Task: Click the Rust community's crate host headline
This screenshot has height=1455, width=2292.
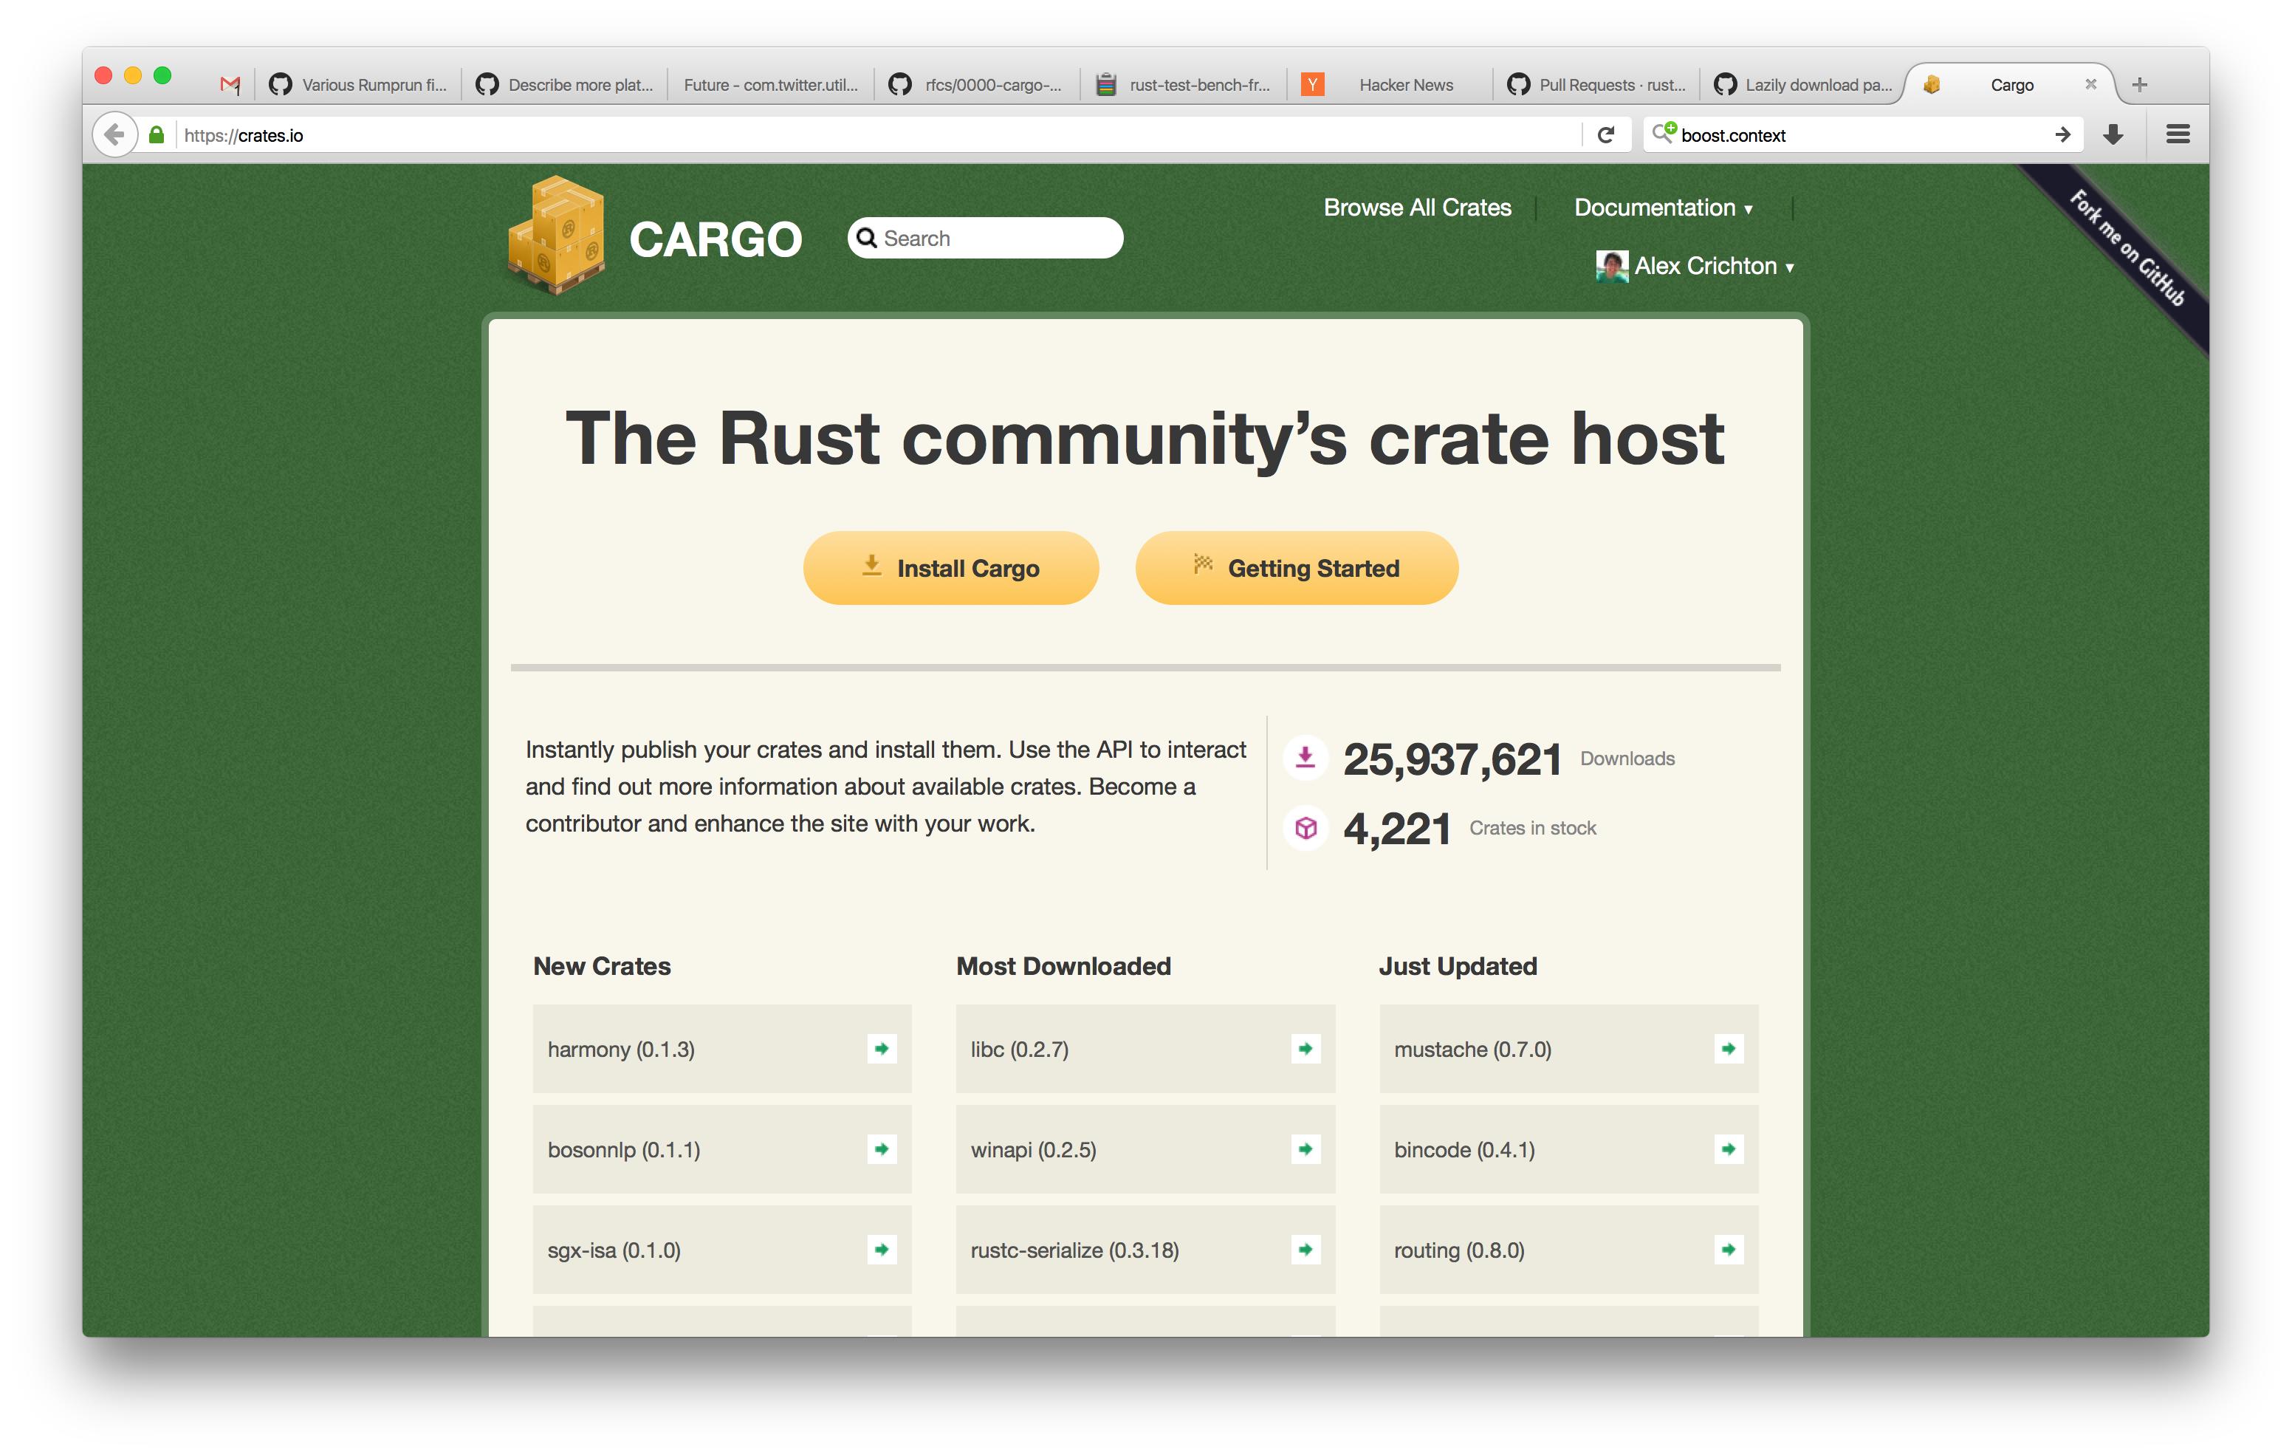Action: tap(1144, 439)
